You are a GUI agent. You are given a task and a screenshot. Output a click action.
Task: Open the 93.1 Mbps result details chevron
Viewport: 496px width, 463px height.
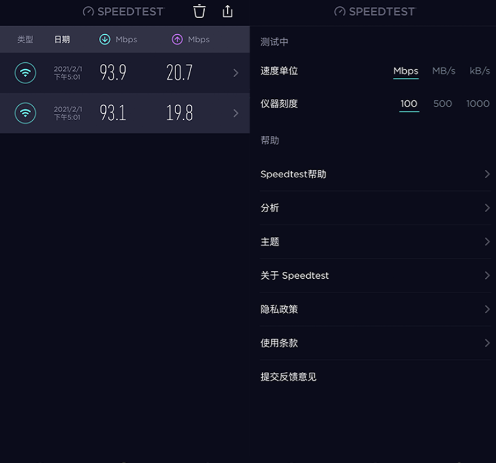pyautogui.click(x=236, y=113)
